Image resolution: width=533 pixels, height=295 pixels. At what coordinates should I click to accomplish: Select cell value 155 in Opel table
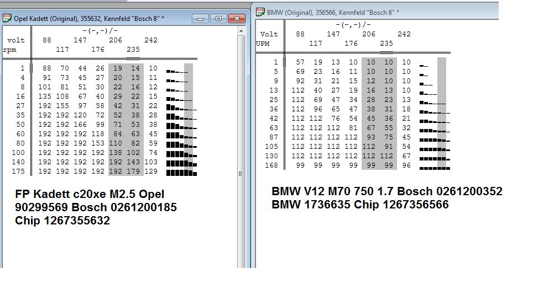pyautogui.click(x=65, y=106)
